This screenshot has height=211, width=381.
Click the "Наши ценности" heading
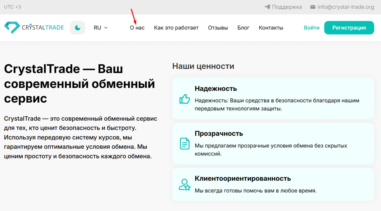tap(203, 66)
